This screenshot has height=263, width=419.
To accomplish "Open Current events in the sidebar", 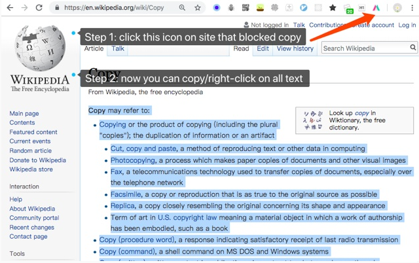I will pos(30,141).
